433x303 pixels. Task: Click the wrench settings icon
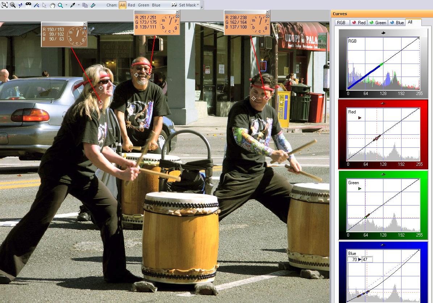pyautogui.click(x=93, y=5)
